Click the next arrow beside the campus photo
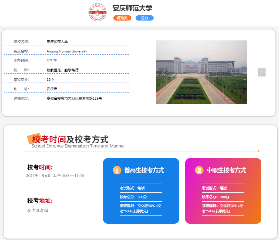The width and height of the screenshot is (279, 240). pyautogui.click(x=262, y=72)
